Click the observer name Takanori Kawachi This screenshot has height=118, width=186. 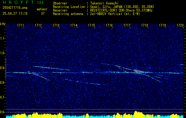[x=104, y=3]
